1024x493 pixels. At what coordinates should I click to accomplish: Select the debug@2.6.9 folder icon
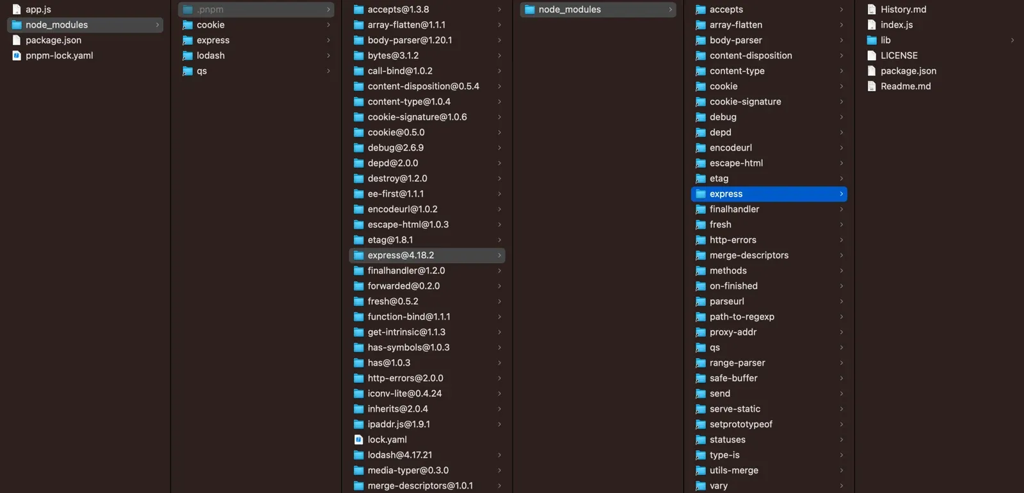[359, 148]
